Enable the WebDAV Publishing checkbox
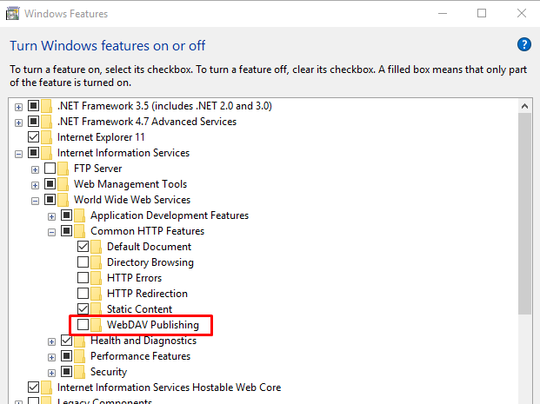The height and width of the screenshot is (404, 540). pyautogui.click(x=83, y=325)
